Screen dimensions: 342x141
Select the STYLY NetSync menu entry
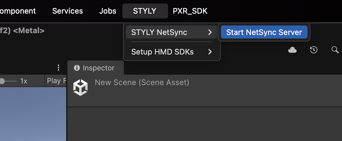click(159, 32)
